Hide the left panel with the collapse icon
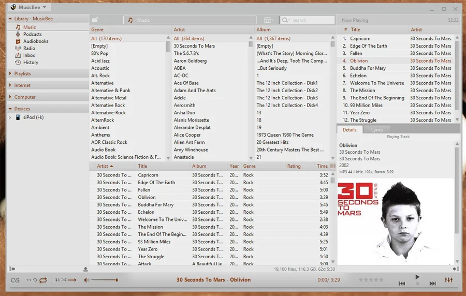 pyautogui.click(x=12, y=269)
